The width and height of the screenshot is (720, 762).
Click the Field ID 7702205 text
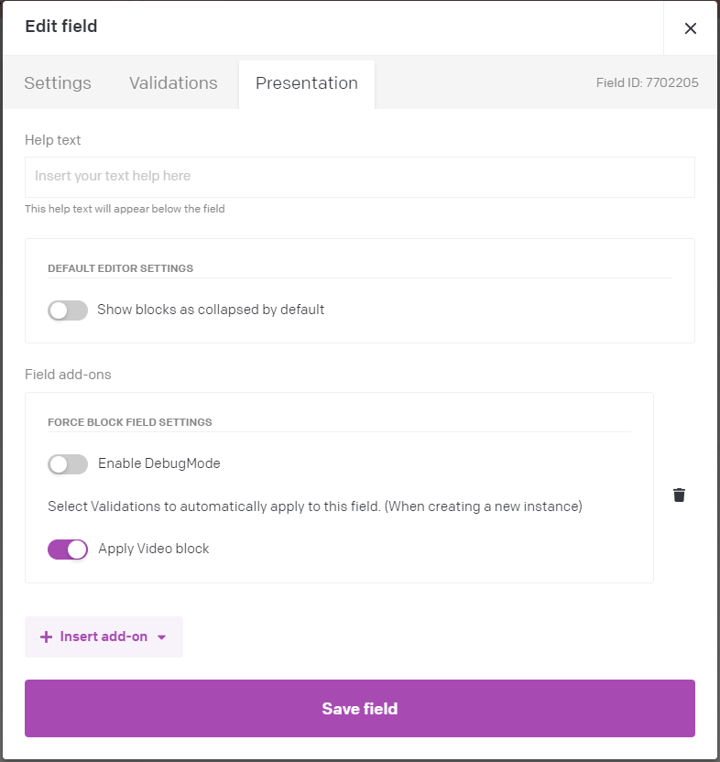(x=647, y=83)
